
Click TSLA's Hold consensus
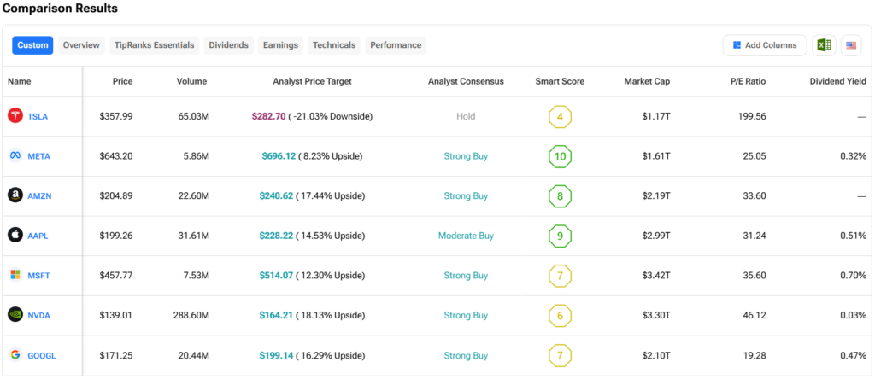(x=466, y=116)
